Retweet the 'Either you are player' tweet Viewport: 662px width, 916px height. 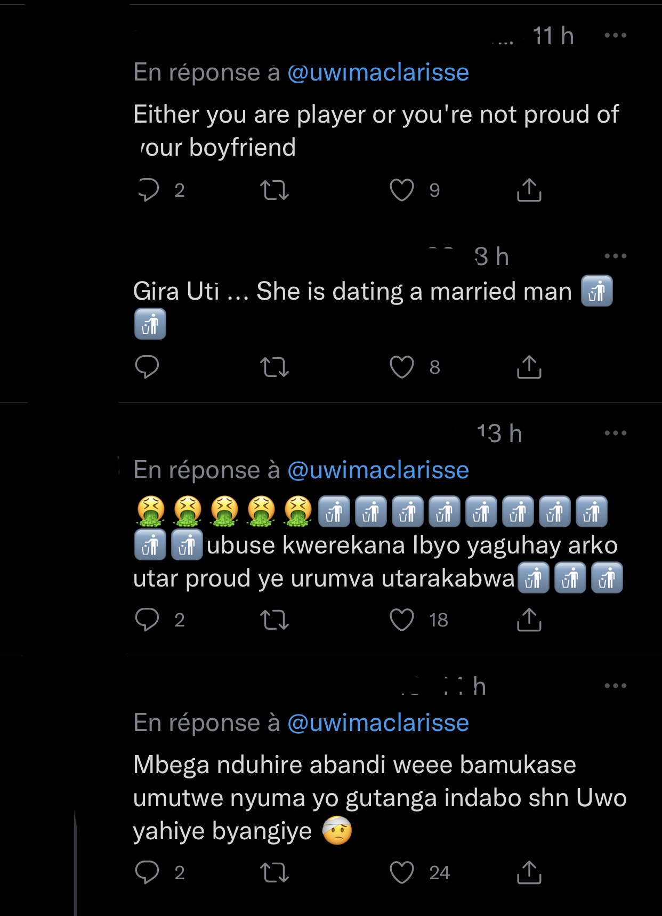(x=274, y=190)
